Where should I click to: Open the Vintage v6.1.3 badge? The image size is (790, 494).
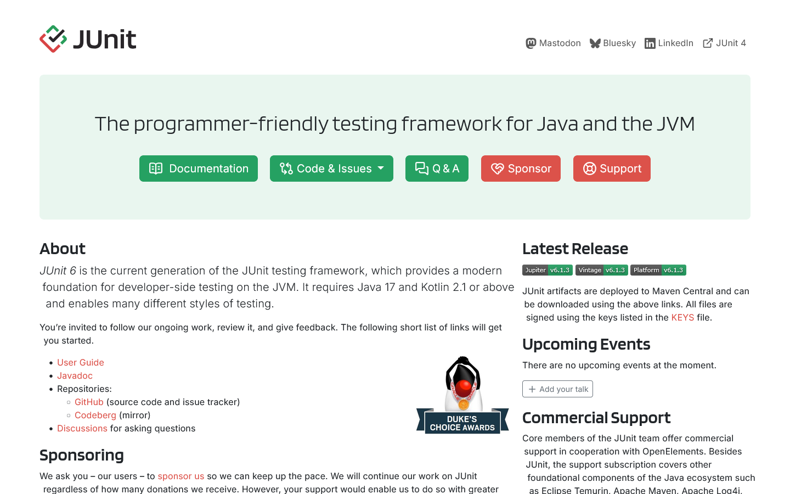(x=602, y=270)
